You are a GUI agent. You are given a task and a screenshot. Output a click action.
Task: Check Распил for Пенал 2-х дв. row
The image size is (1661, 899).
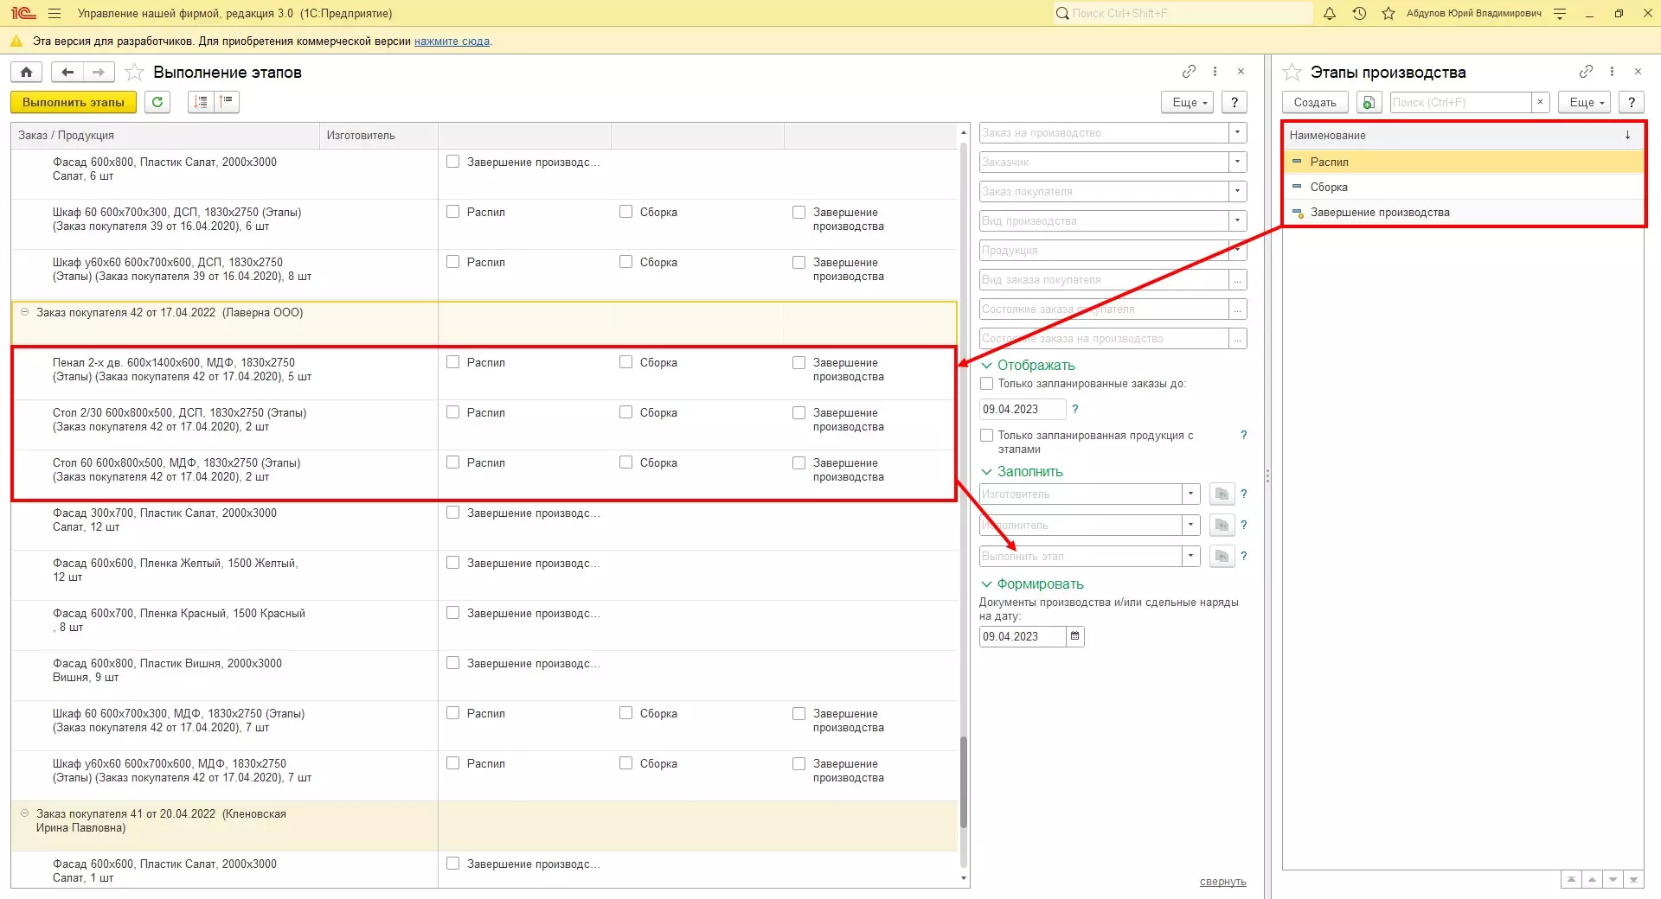(x=452, y=362)
